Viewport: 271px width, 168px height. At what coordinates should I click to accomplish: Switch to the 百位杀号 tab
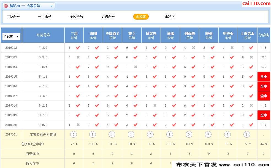pos(13,17)
